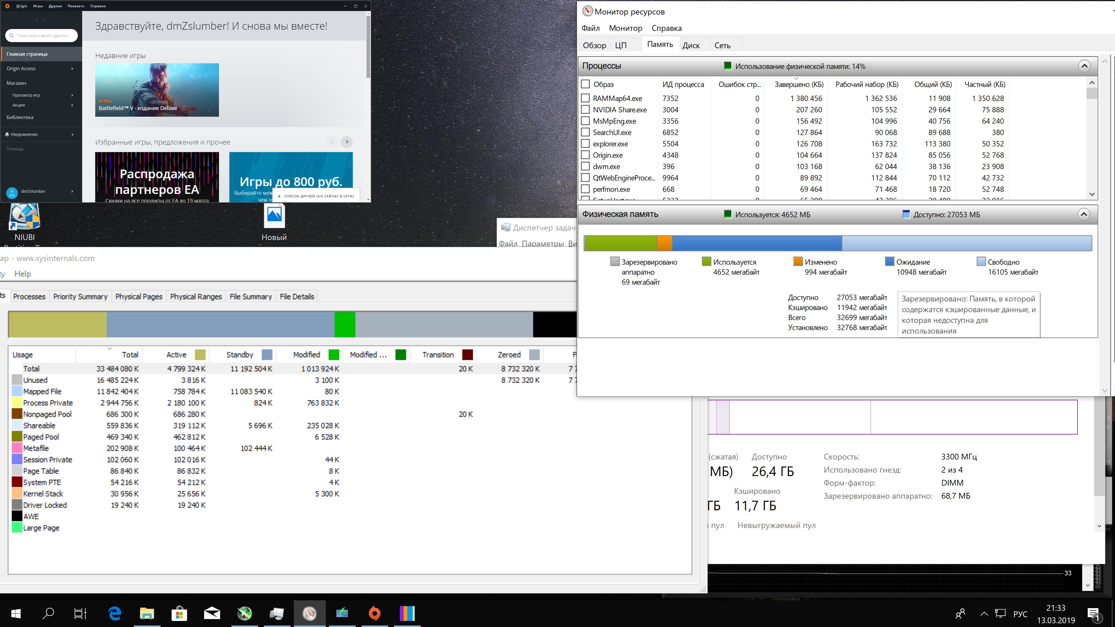The width and height of the screenshot is (1115, 627).
Task: Open the Origin notifications bell item
Action: coord(24,134)
